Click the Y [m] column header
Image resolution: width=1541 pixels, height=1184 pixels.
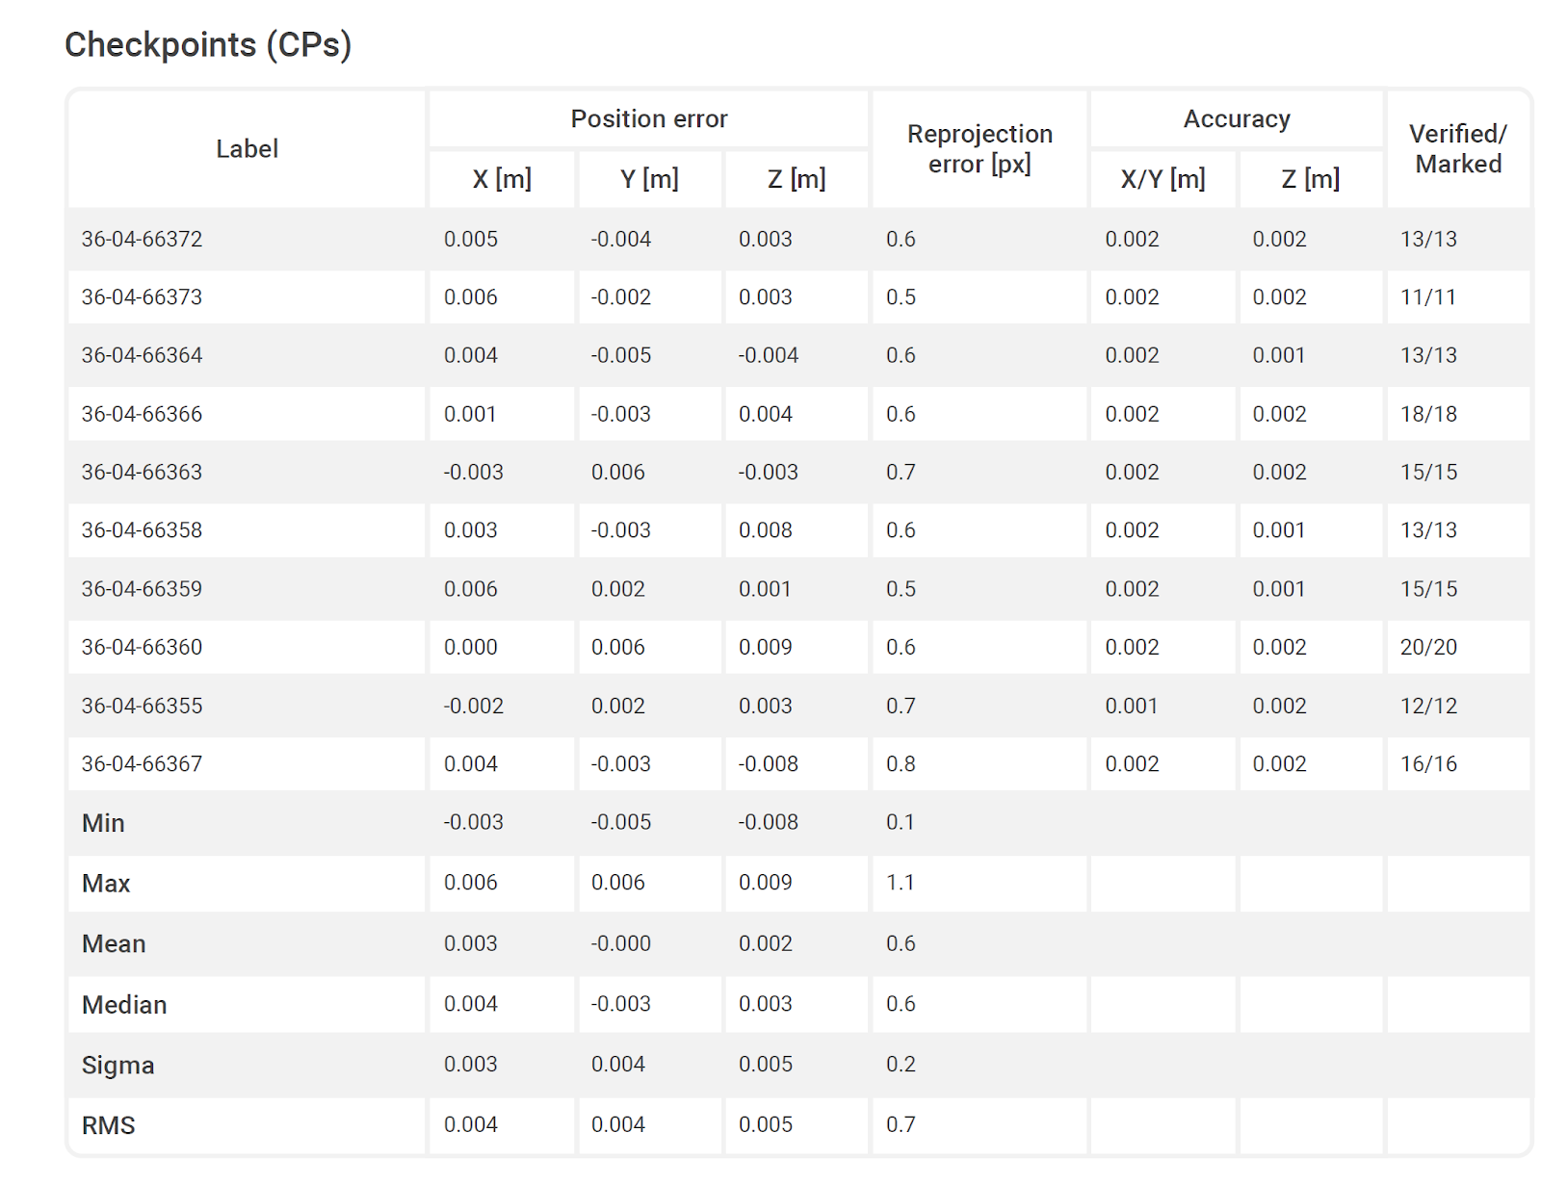tap(648, 178)
